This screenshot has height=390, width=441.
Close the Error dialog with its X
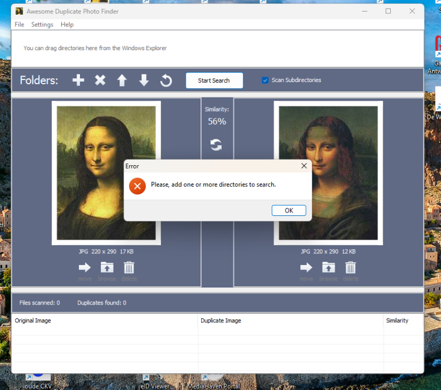[304, 166]
